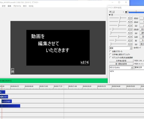Increase size value 80 with the right arrow
This screenshot has width=144, height=119.
131,40
